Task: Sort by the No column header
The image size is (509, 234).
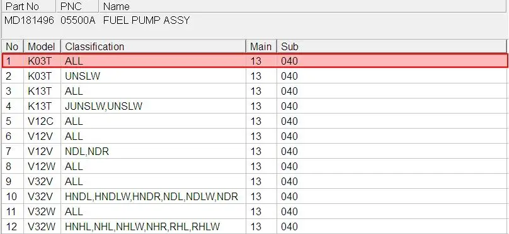Action: [13, 46]
